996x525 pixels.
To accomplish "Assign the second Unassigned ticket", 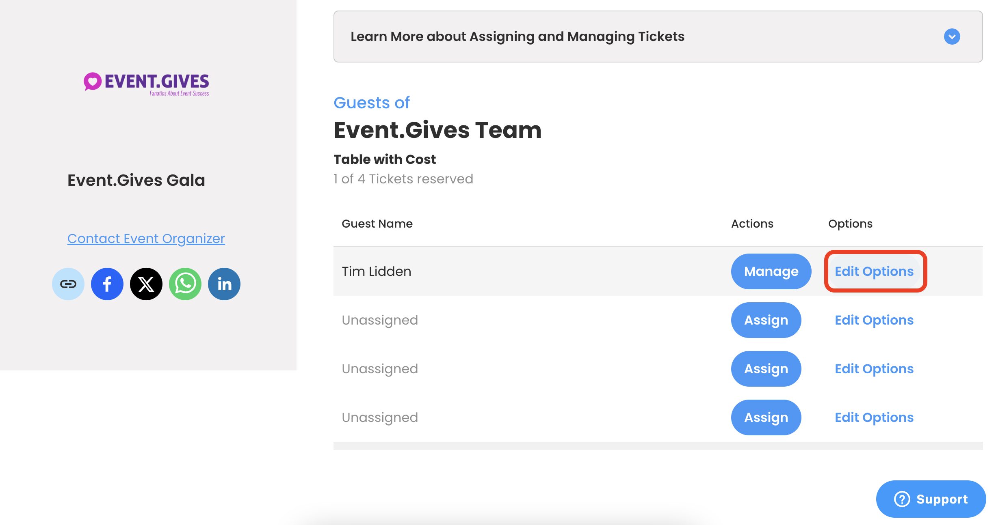I will [x=766, y=369].
